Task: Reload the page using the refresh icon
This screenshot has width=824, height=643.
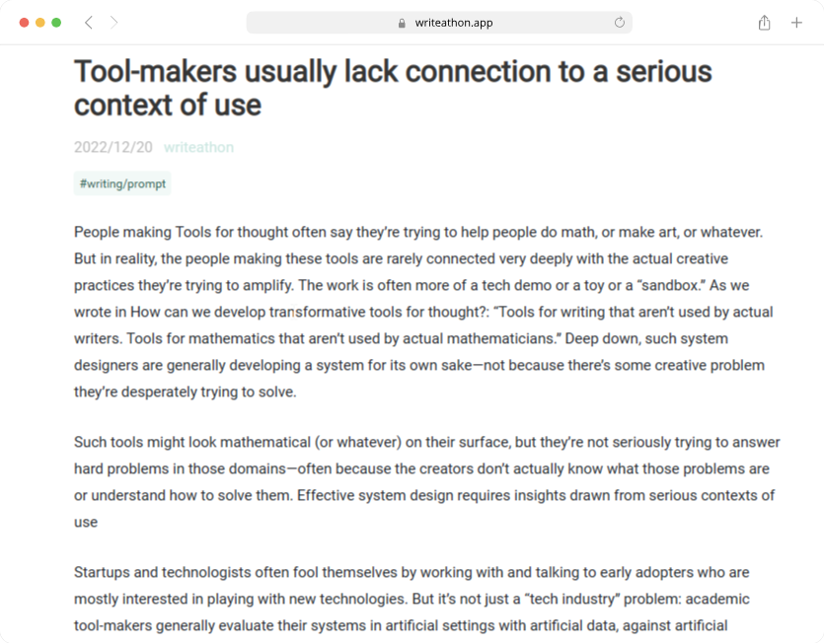Action: pyautogui.click(x=620, y=23)
